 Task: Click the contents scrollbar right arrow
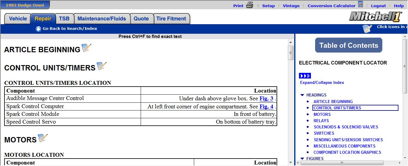click(x=399, y=163)
